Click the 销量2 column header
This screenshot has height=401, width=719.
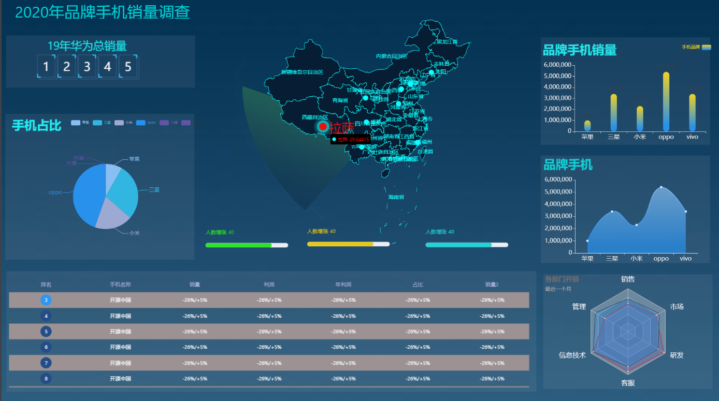click(x=492, y=285)
